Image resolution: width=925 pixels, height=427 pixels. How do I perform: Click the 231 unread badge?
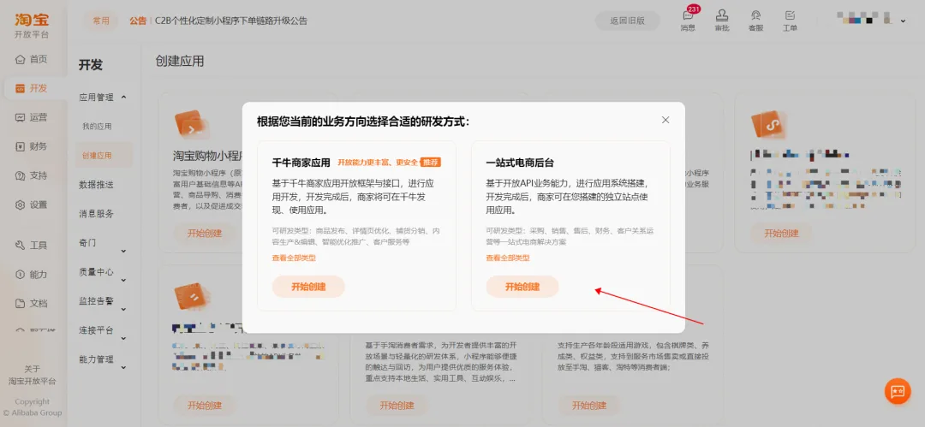tap(694, 9)
